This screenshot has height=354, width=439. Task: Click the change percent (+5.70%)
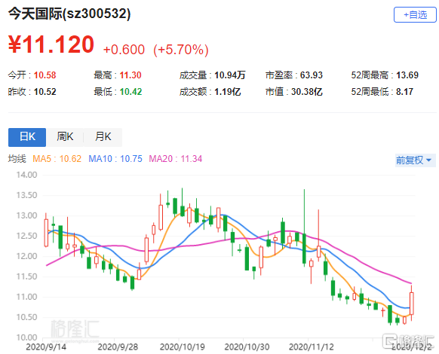click(181, 50)
